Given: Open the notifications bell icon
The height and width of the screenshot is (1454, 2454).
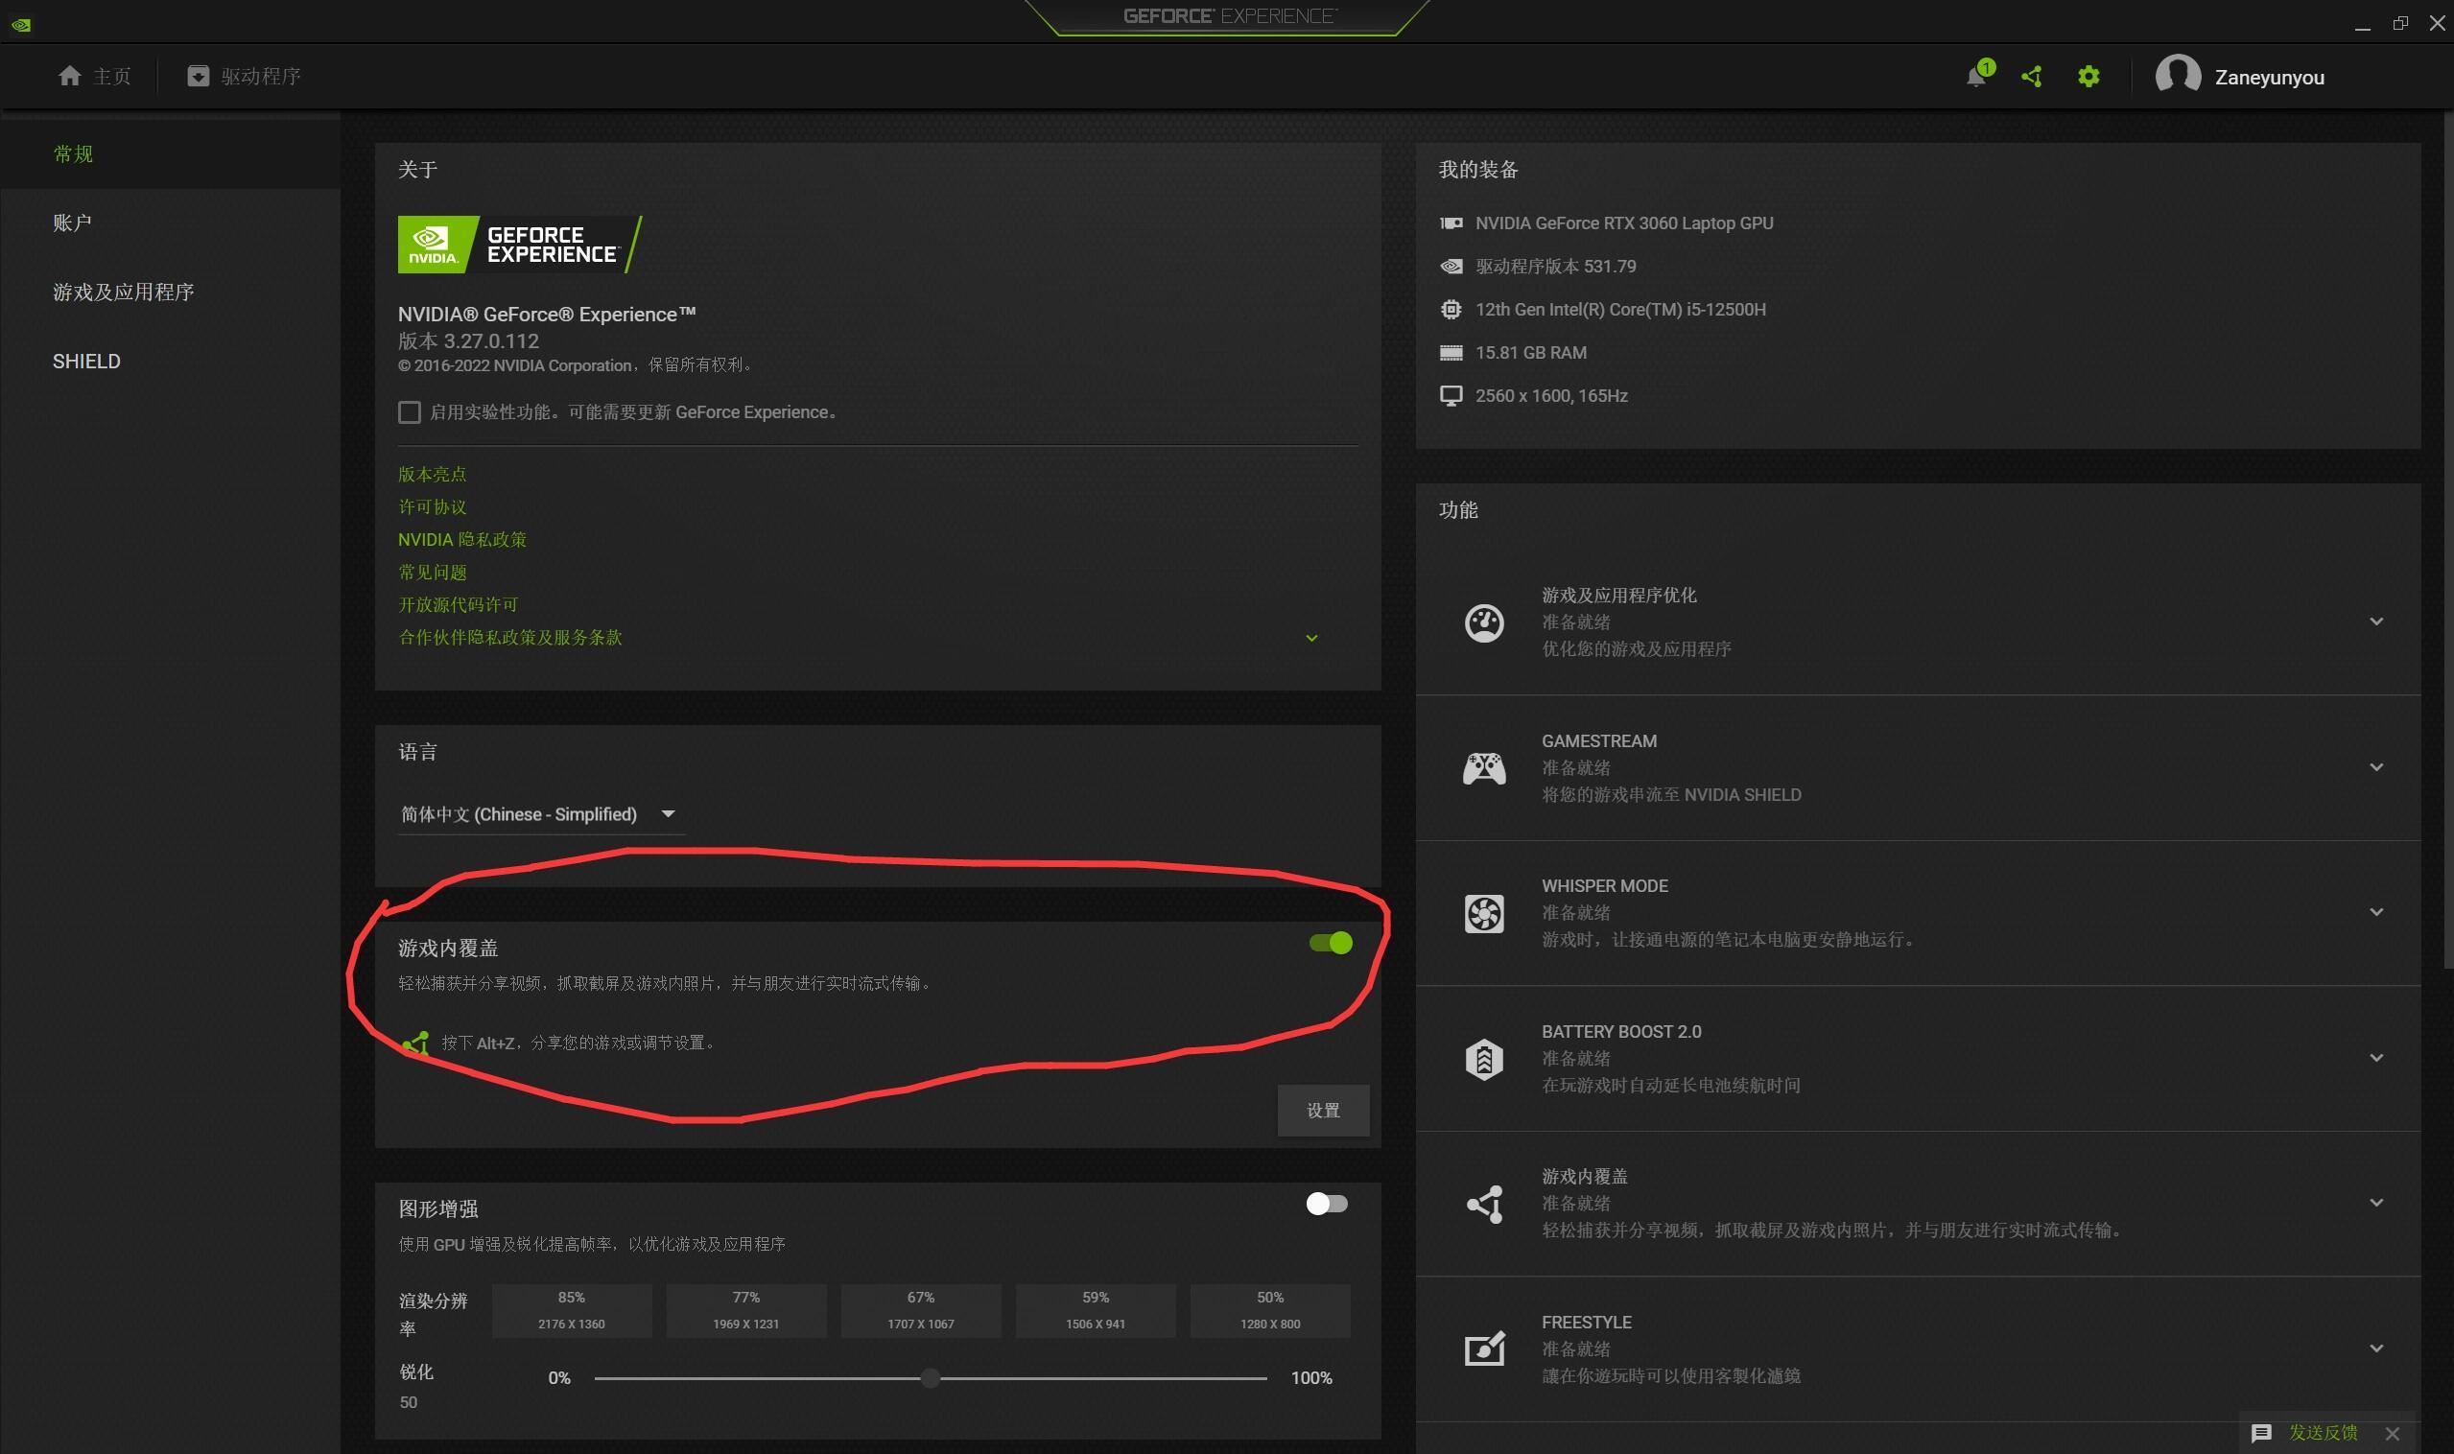Looking at the screenshot, I should (1975, 77).
